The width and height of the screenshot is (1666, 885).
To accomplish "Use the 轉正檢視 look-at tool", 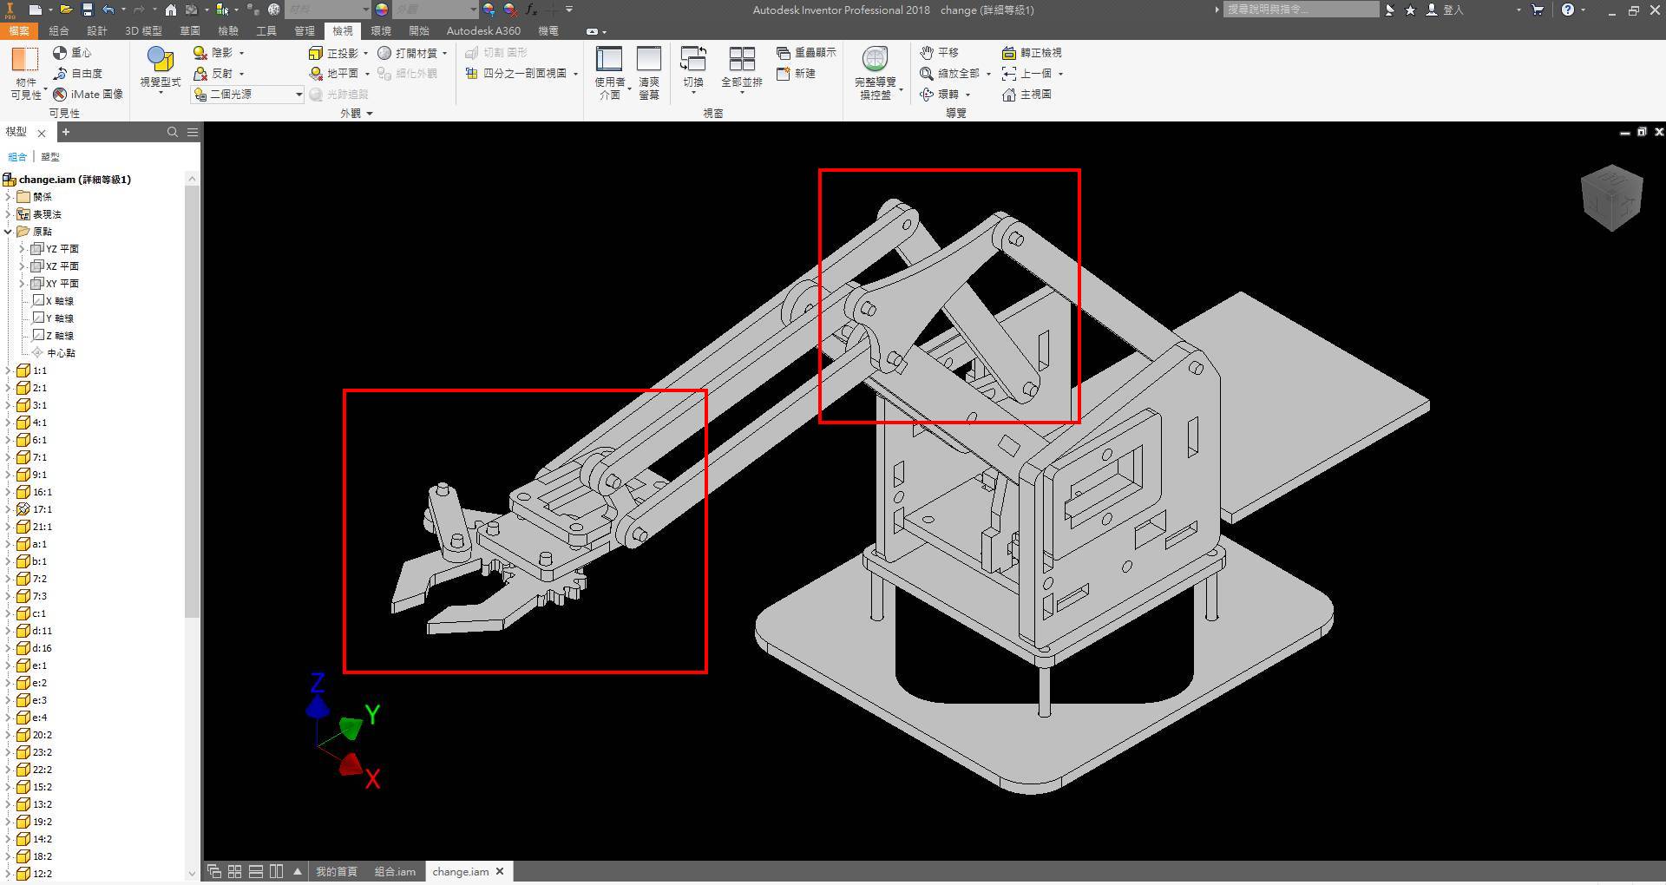I will [1032, 53].
